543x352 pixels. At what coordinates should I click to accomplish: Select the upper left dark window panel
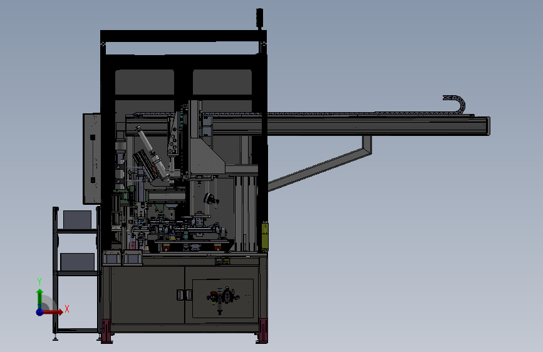click(x=145, y=82)
